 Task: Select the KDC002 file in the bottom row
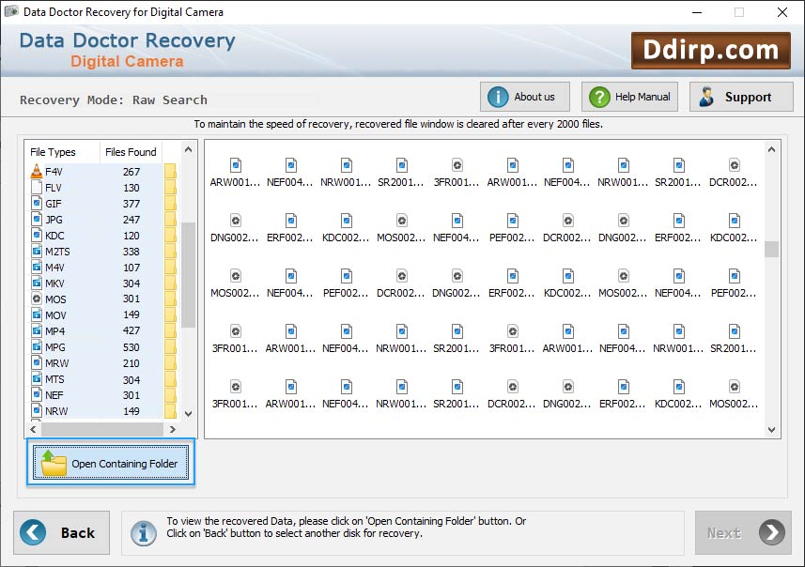678,394
